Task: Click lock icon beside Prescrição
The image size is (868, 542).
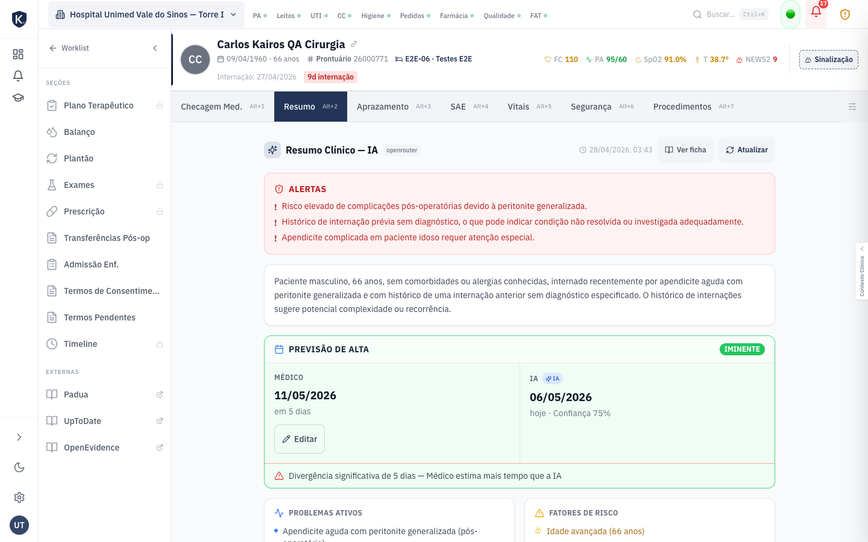Action: pos(160,211)
